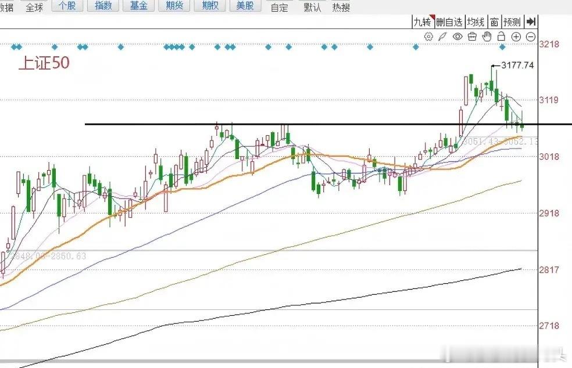Open the 基金 tab
This screenshot has height=368, width=572.
[138, 5]
